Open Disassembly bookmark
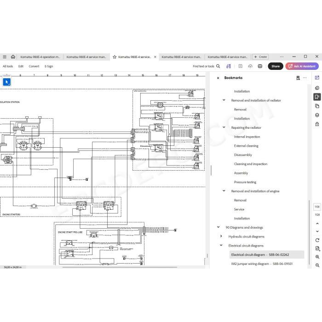This screenshot has width=322, height=322. [x=243, y=155]
